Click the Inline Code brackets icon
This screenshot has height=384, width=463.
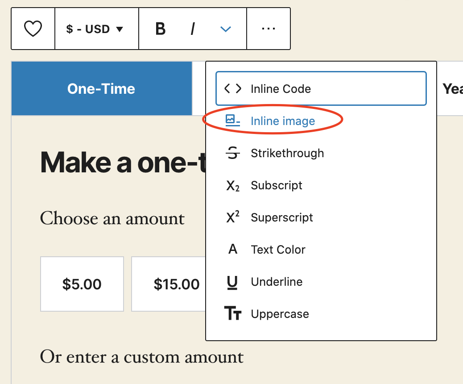click(233, 88)
